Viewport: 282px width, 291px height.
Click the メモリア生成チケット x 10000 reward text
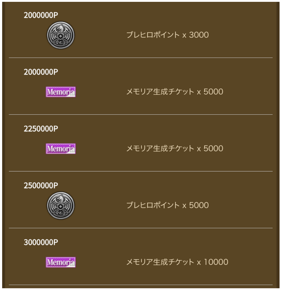177,262
